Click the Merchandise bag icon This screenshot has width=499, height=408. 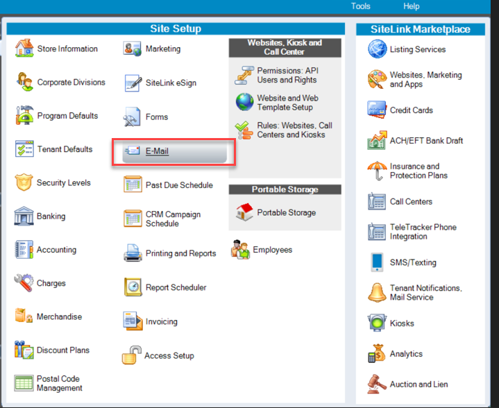[24, 316]
